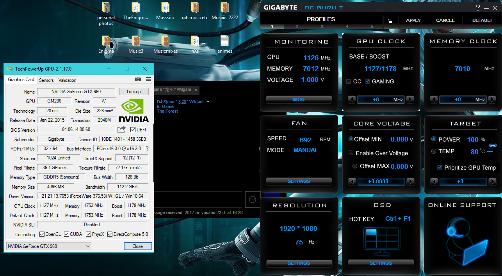Image resolution: width=502 pixels, height=276 pixels.
Task: Enable Over Voltage checkbox
Action: [x=351, y=153]
